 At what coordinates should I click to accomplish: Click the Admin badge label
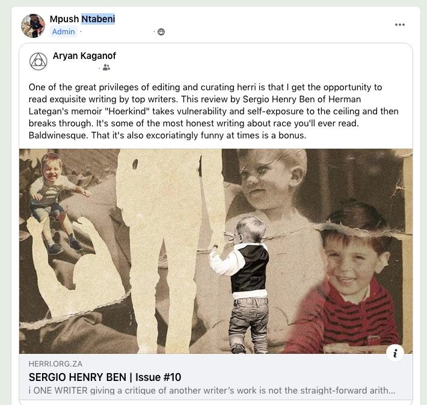(64, 32)
